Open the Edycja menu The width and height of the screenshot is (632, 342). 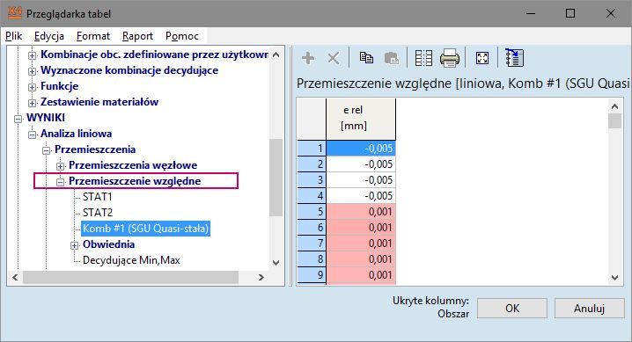pyautogui.click(x=48, y=36)
